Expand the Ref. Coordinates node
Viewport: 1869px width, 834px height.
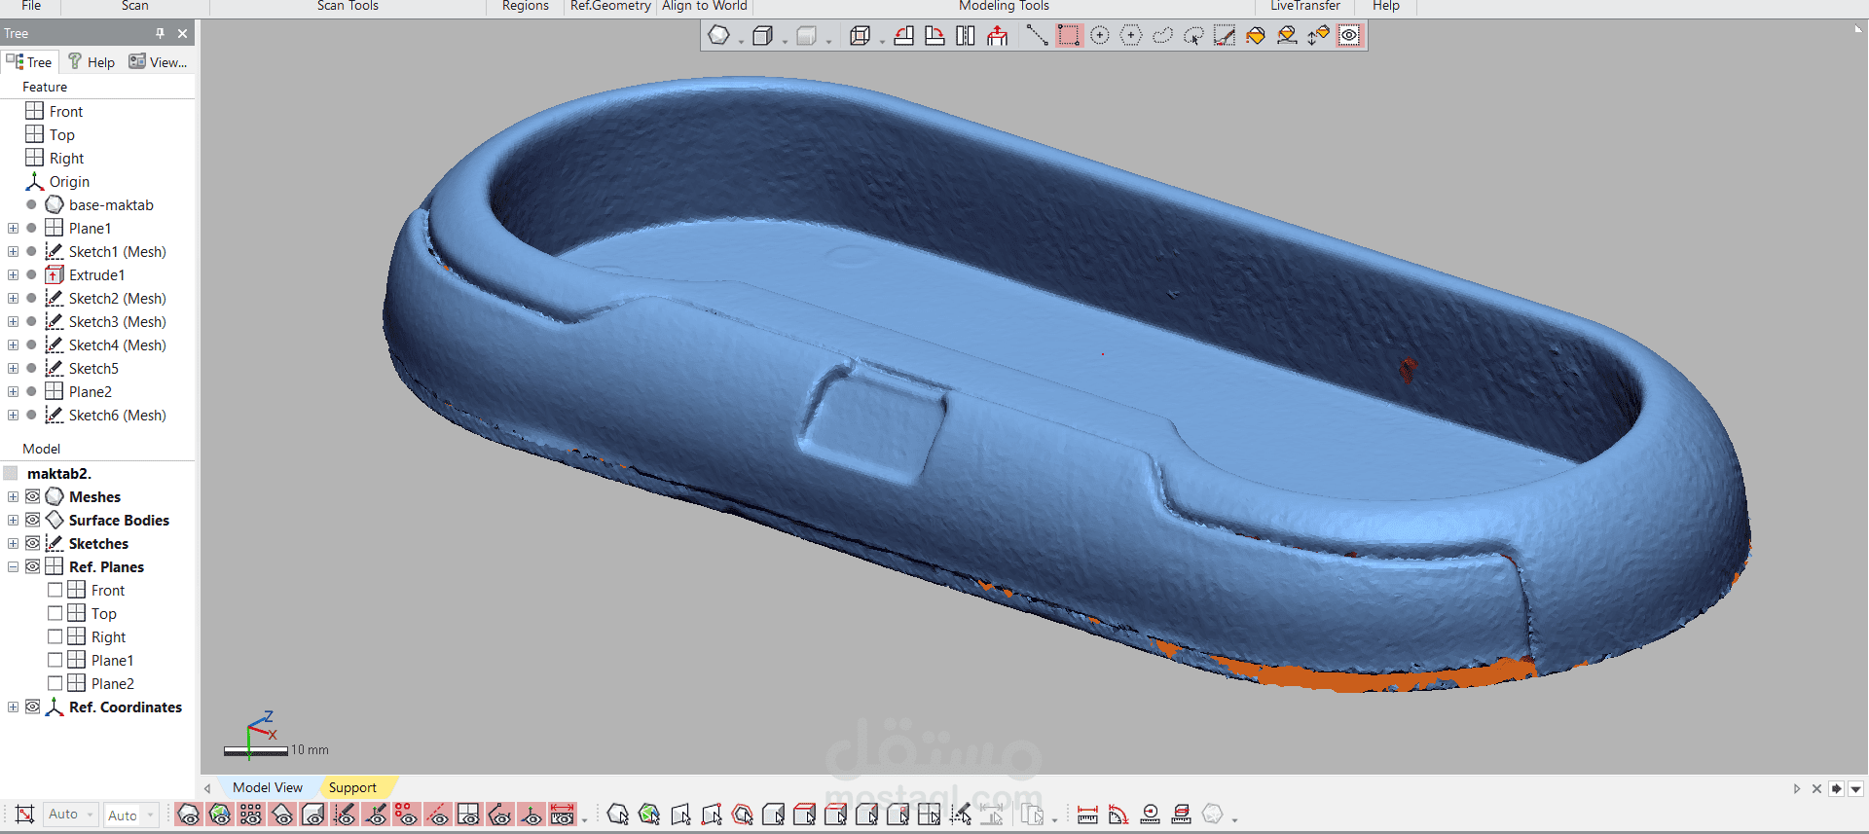click(x=13, y=707)
